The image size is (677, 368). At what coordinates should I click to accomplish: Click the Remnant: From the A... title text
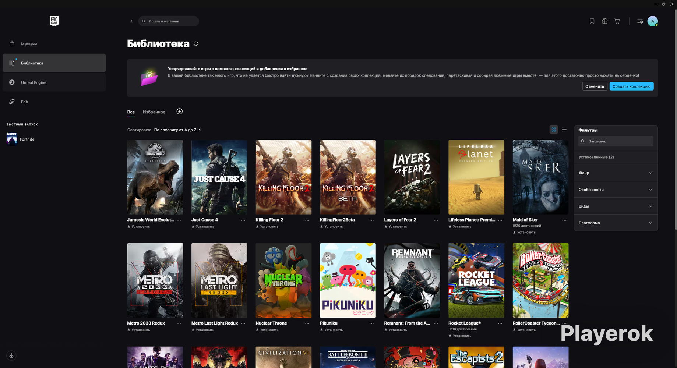coord(407,323)
